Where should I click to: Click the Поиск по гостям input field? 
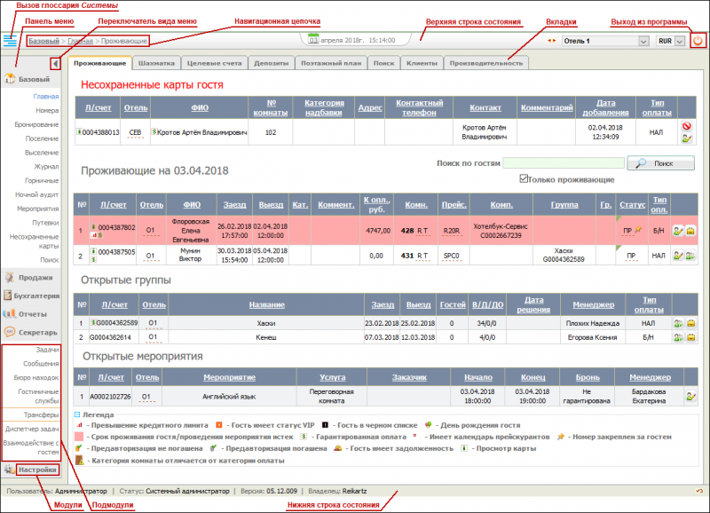[x=562, y=163]
